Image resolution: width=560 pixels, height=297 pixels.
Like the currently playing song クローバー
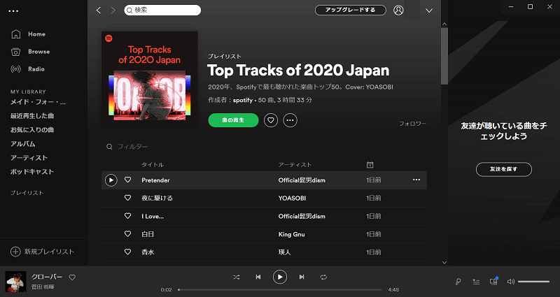click(72, 277)
